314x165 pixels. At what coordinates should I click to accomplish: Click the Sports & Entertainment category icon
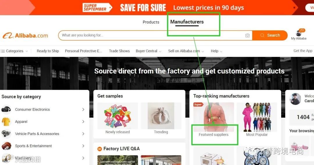click(6, 146)
